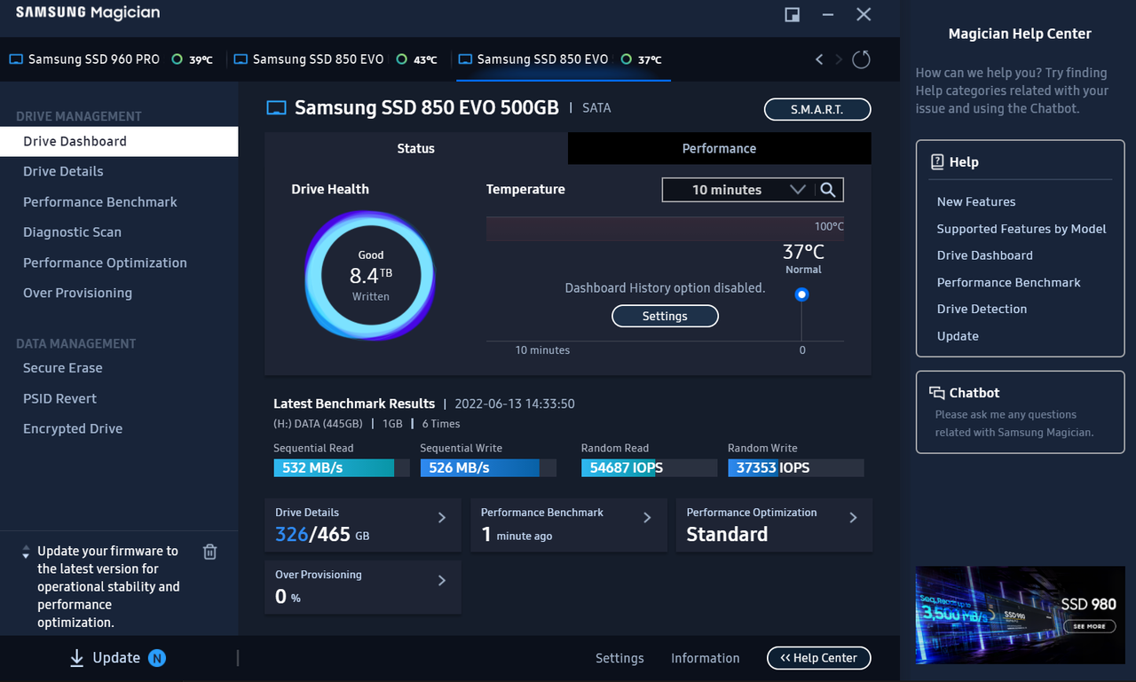Image resolution: width=1136 pixels, height=682 pixels.
Task: Open Drive Detection help topic
Action: point(982,309)
